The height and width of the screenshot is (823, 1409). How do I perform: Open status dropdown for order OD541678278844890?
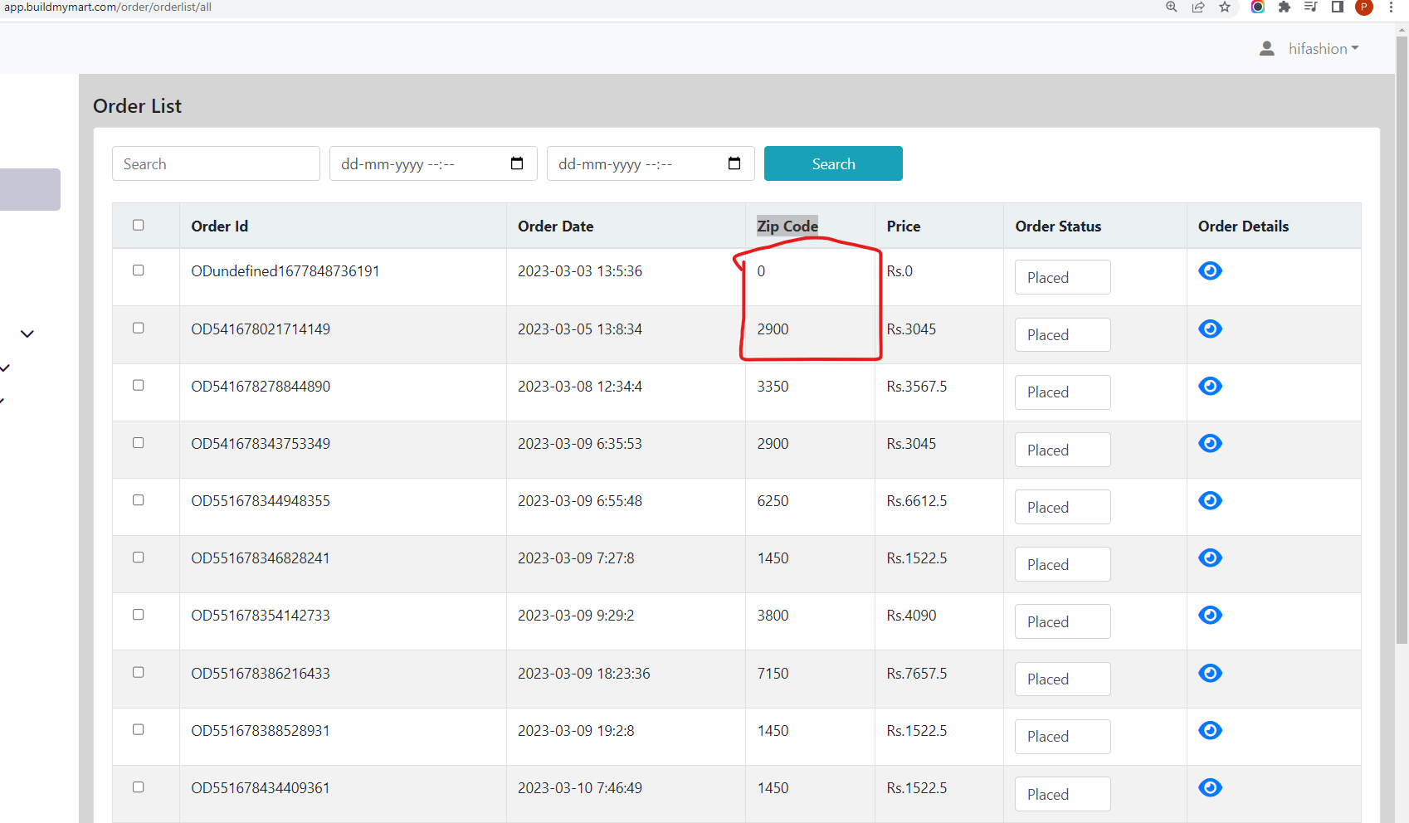[1062, 392]
